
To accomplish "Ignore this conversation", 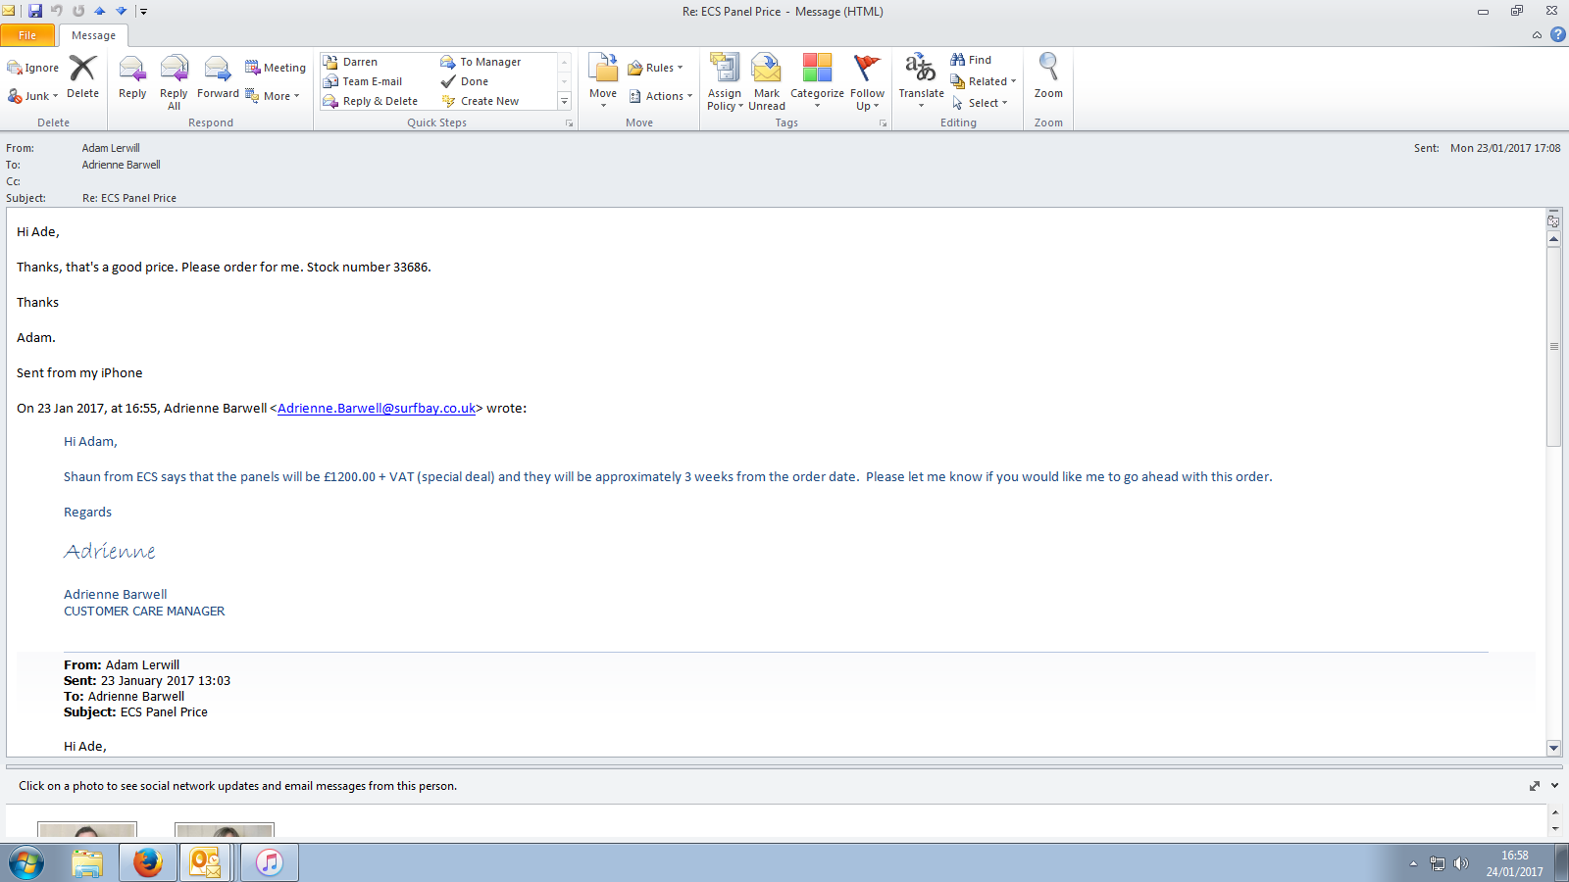I will point(33,68).
